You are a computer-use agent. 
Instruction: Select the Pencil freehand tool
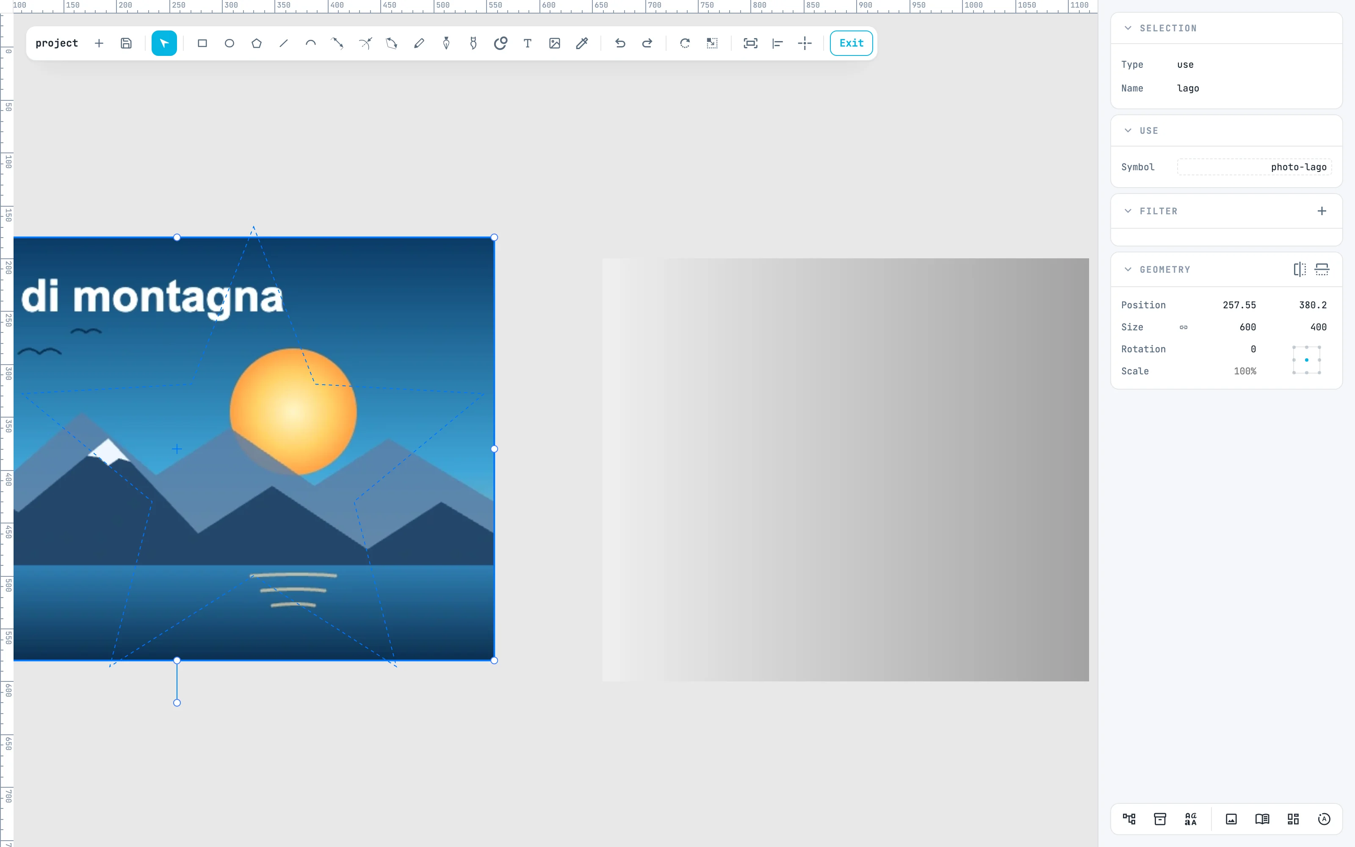(419, 43)
